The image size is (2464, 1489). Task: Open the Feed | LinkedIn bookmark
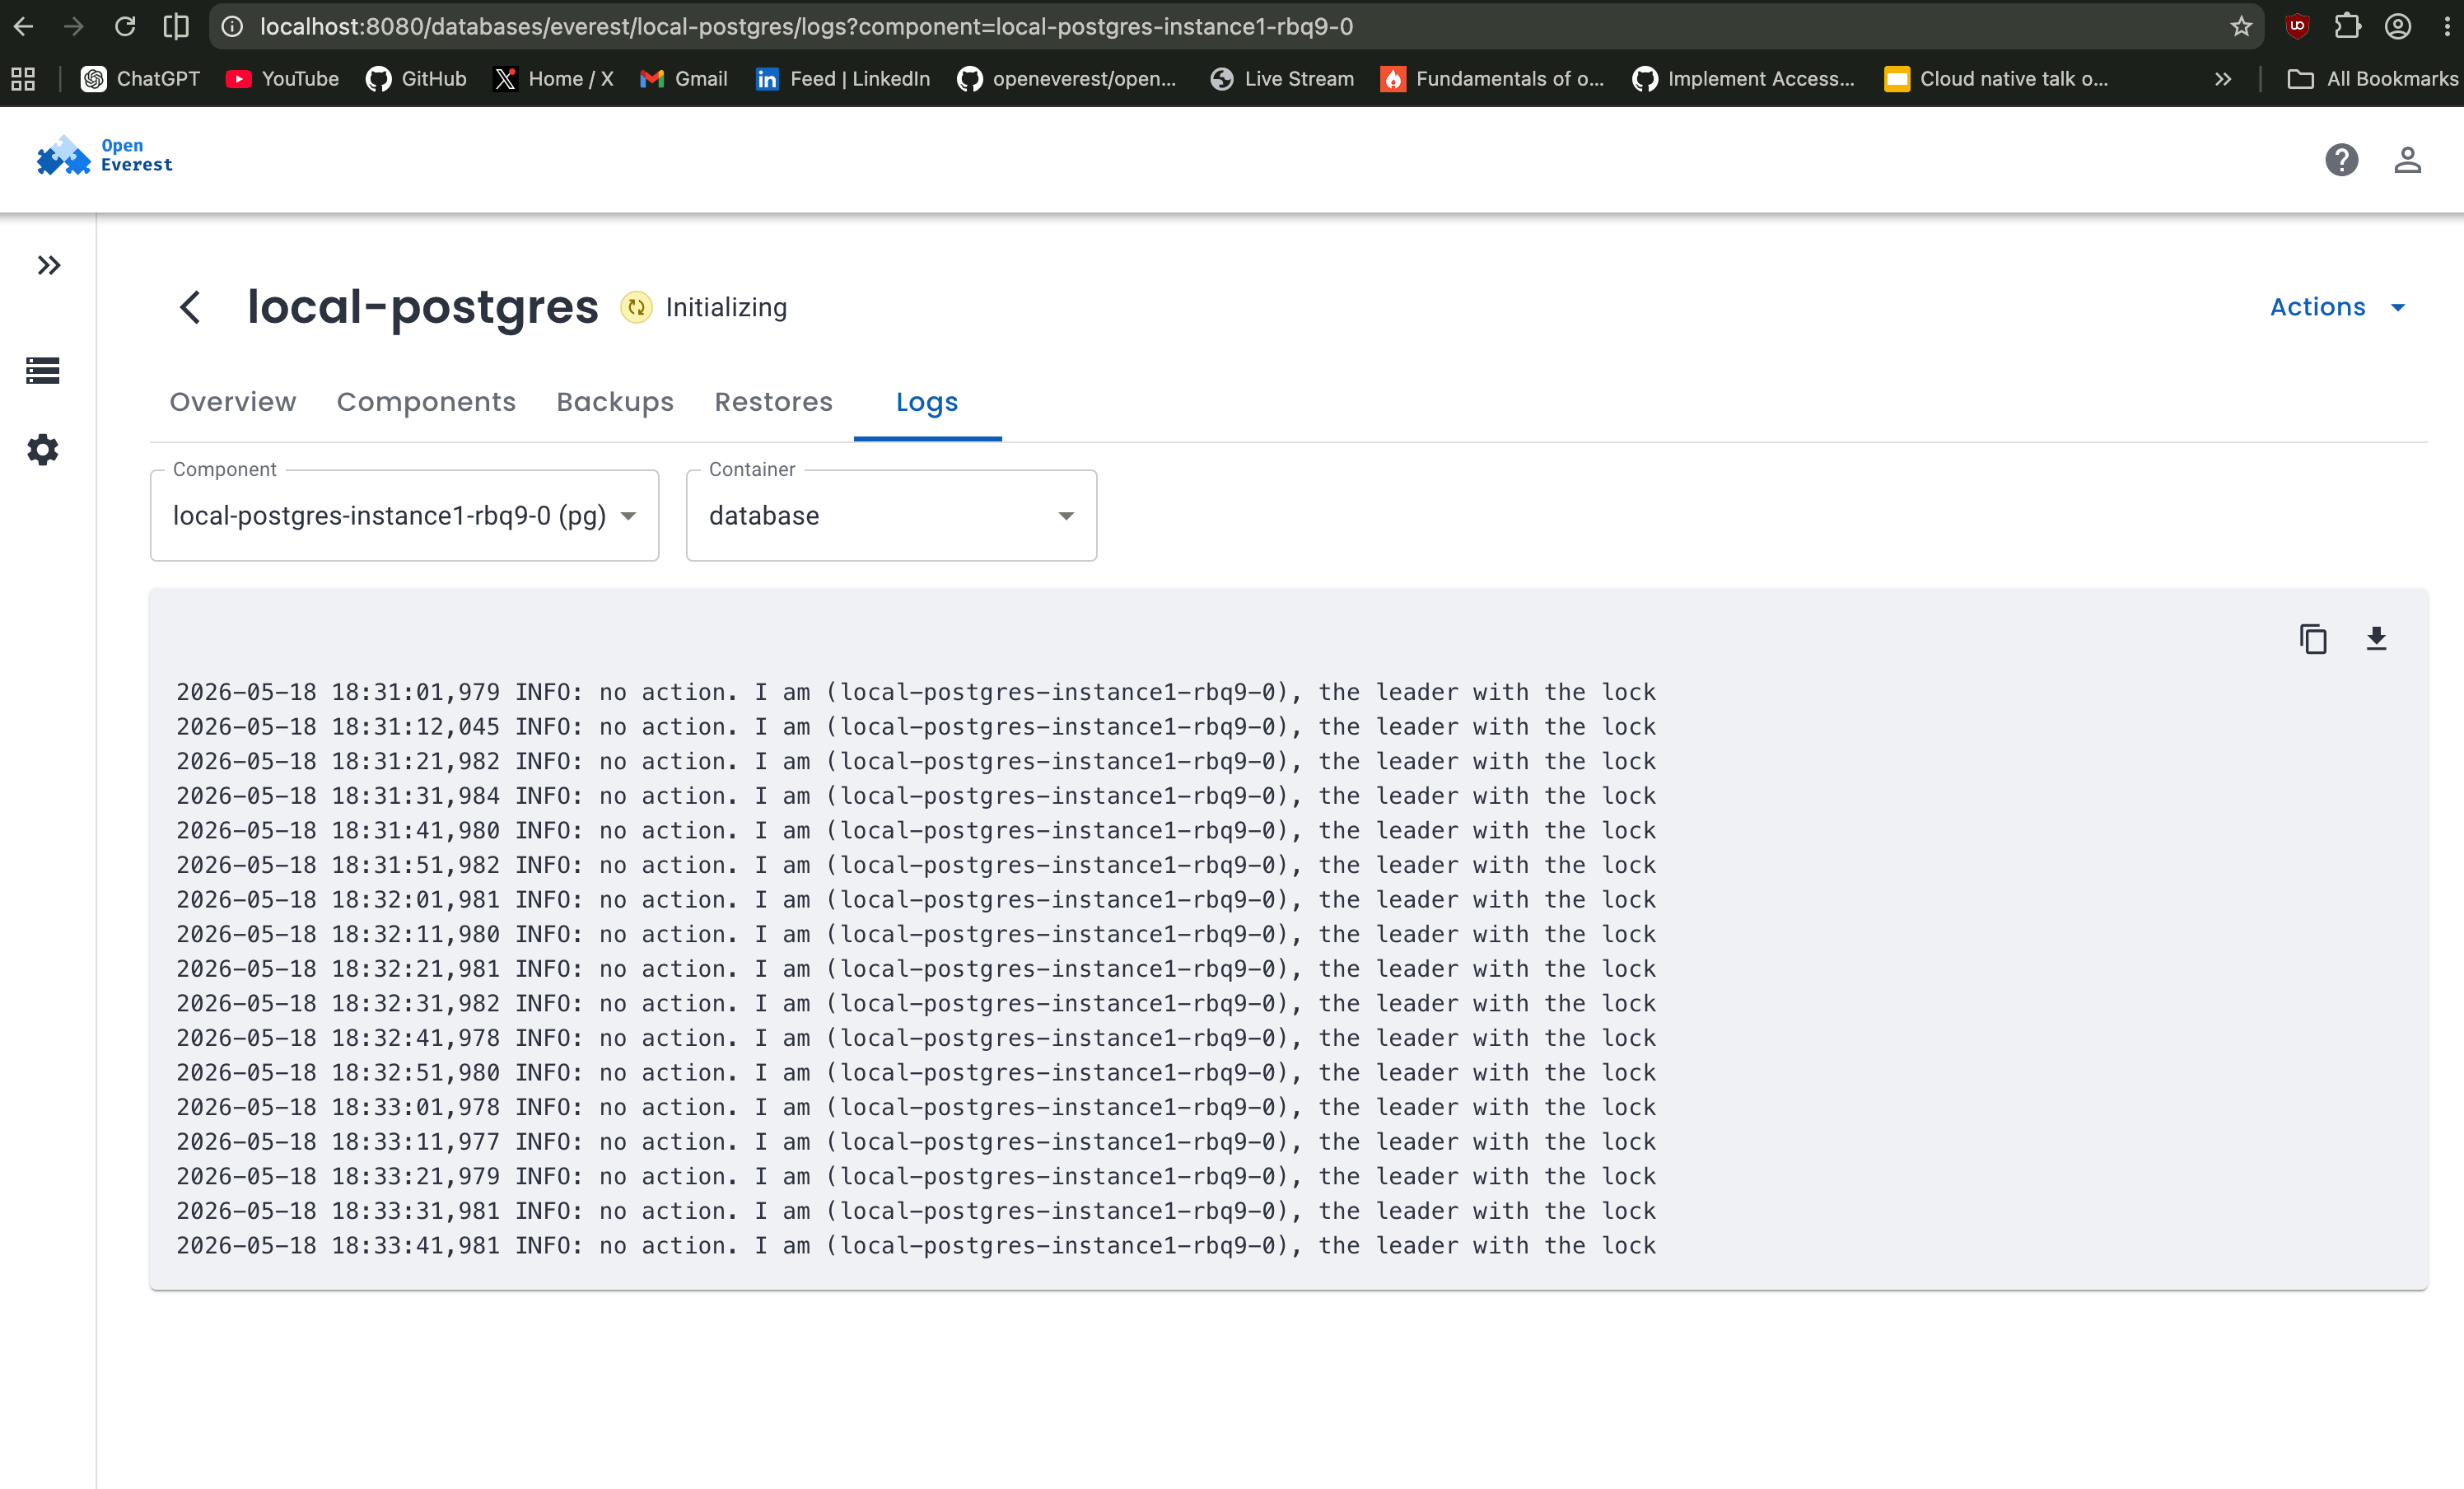pos(842,79)
